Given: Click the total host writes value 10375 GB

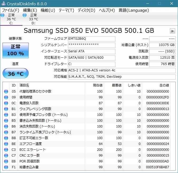Looking at the screenshot, I should (162, 45).
